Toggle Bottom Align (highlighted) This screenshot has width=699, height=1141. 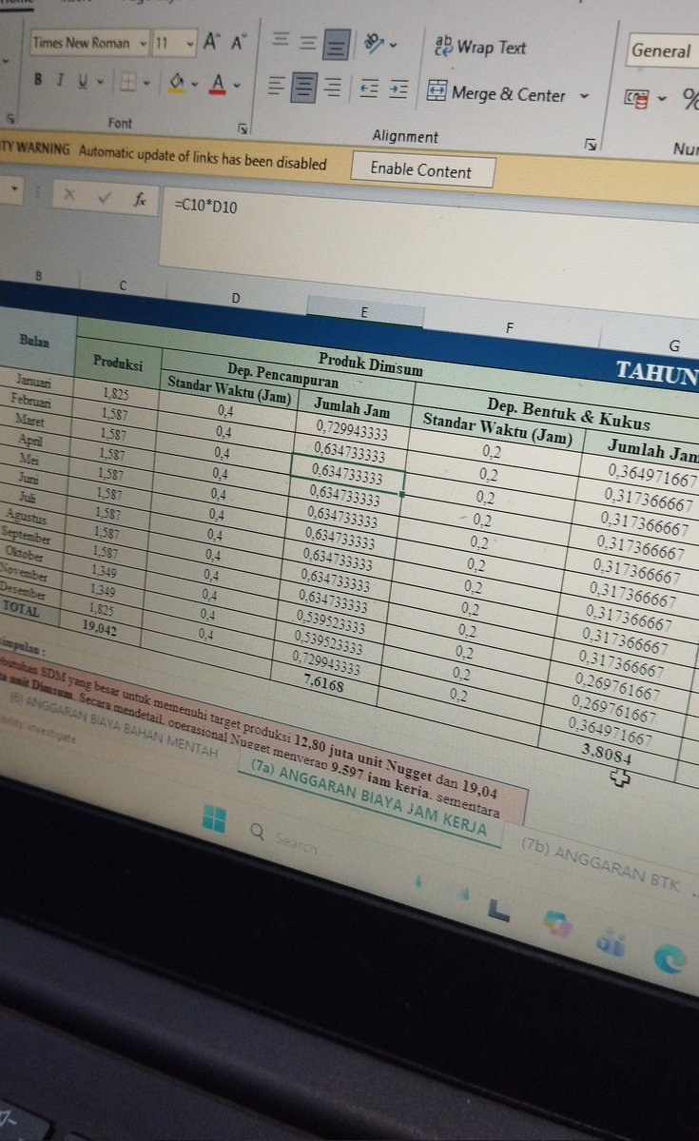(x=336, y=45)
